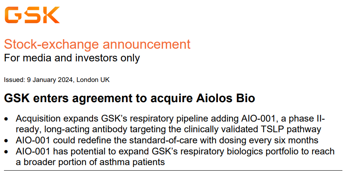Click 'GSK' at the start of the headline
The image size is (344, 175).
[15, 98]
